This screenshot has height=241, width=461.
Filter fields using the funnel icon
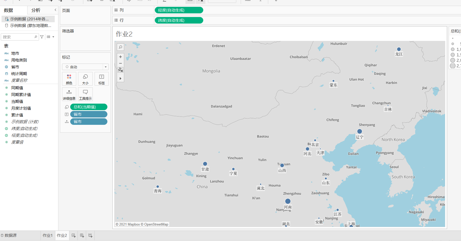point(42,37)
